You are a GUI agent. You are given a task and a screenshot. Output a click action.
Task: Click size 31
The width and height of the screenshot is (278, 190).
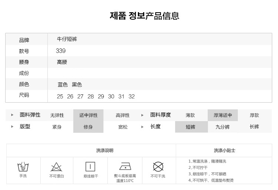coord(121,97)
